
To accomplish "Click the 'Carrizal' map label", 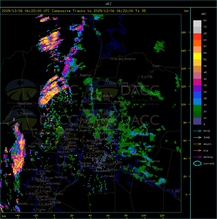I will click(77, 174).
